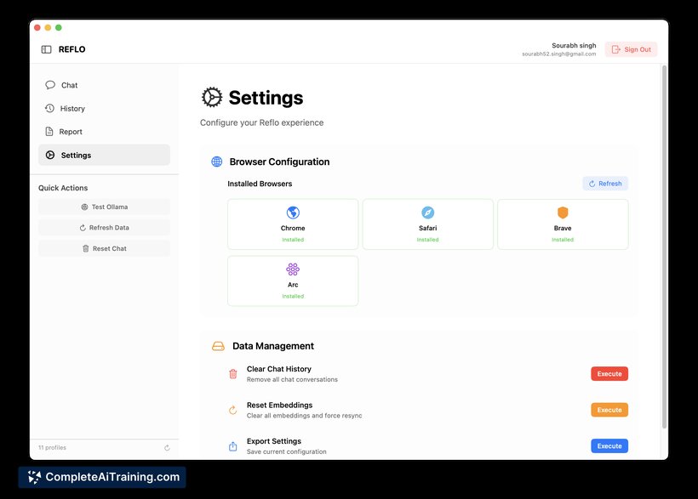The height and width of the screenshot is (499, 698).
Task: Click the REFLO app title
Action: (72, 49)
